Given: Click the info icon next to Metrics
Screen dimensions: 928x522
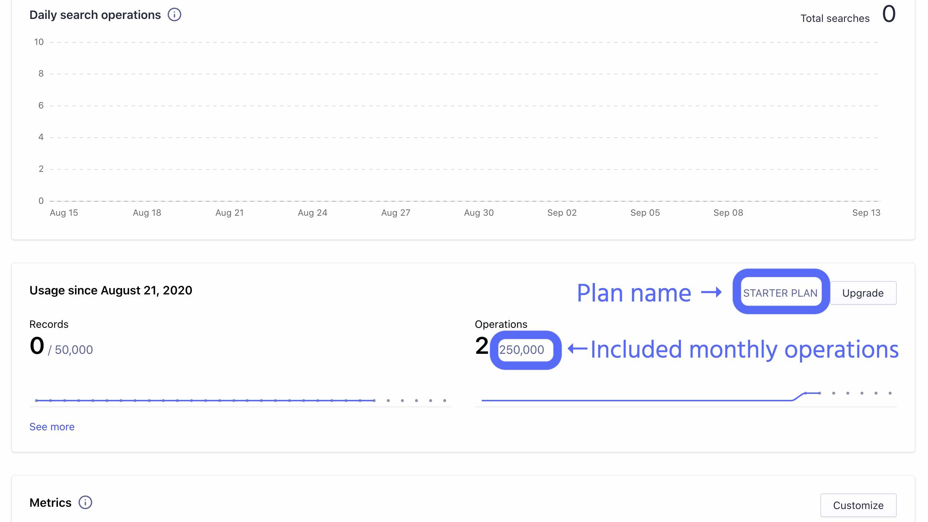Looking at the screenshot, I should pos(85,503).
